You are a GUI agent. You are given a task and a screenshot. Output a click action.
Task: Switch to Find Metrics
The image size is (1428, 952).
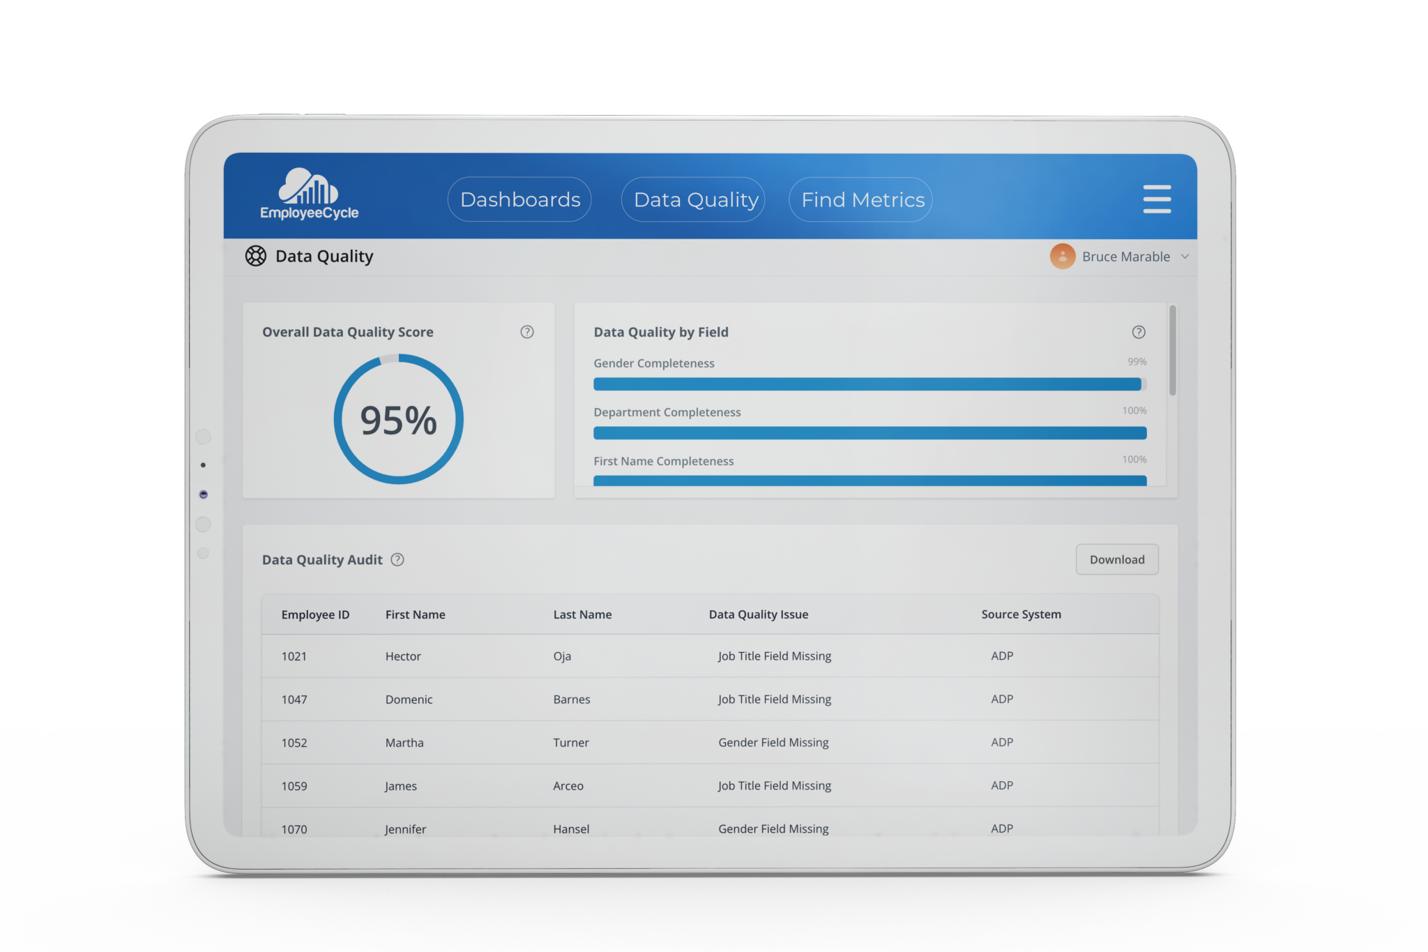[860, 199]
